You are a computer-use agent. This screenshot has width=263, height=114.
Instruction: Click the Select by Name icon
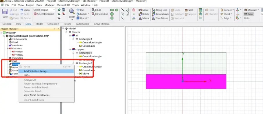35,14
